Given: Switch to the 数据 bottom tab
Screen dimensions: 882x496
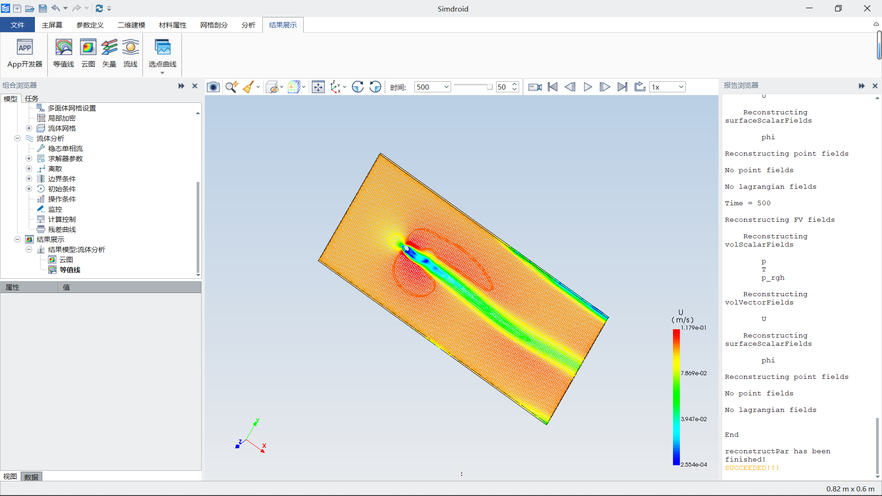Looking at the screenshot, I should [31, 477].
